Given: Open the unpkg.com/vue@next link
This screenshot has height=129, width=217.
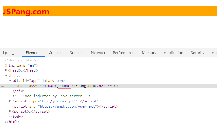Looking at the screenshot, I should tap(67, 106).
